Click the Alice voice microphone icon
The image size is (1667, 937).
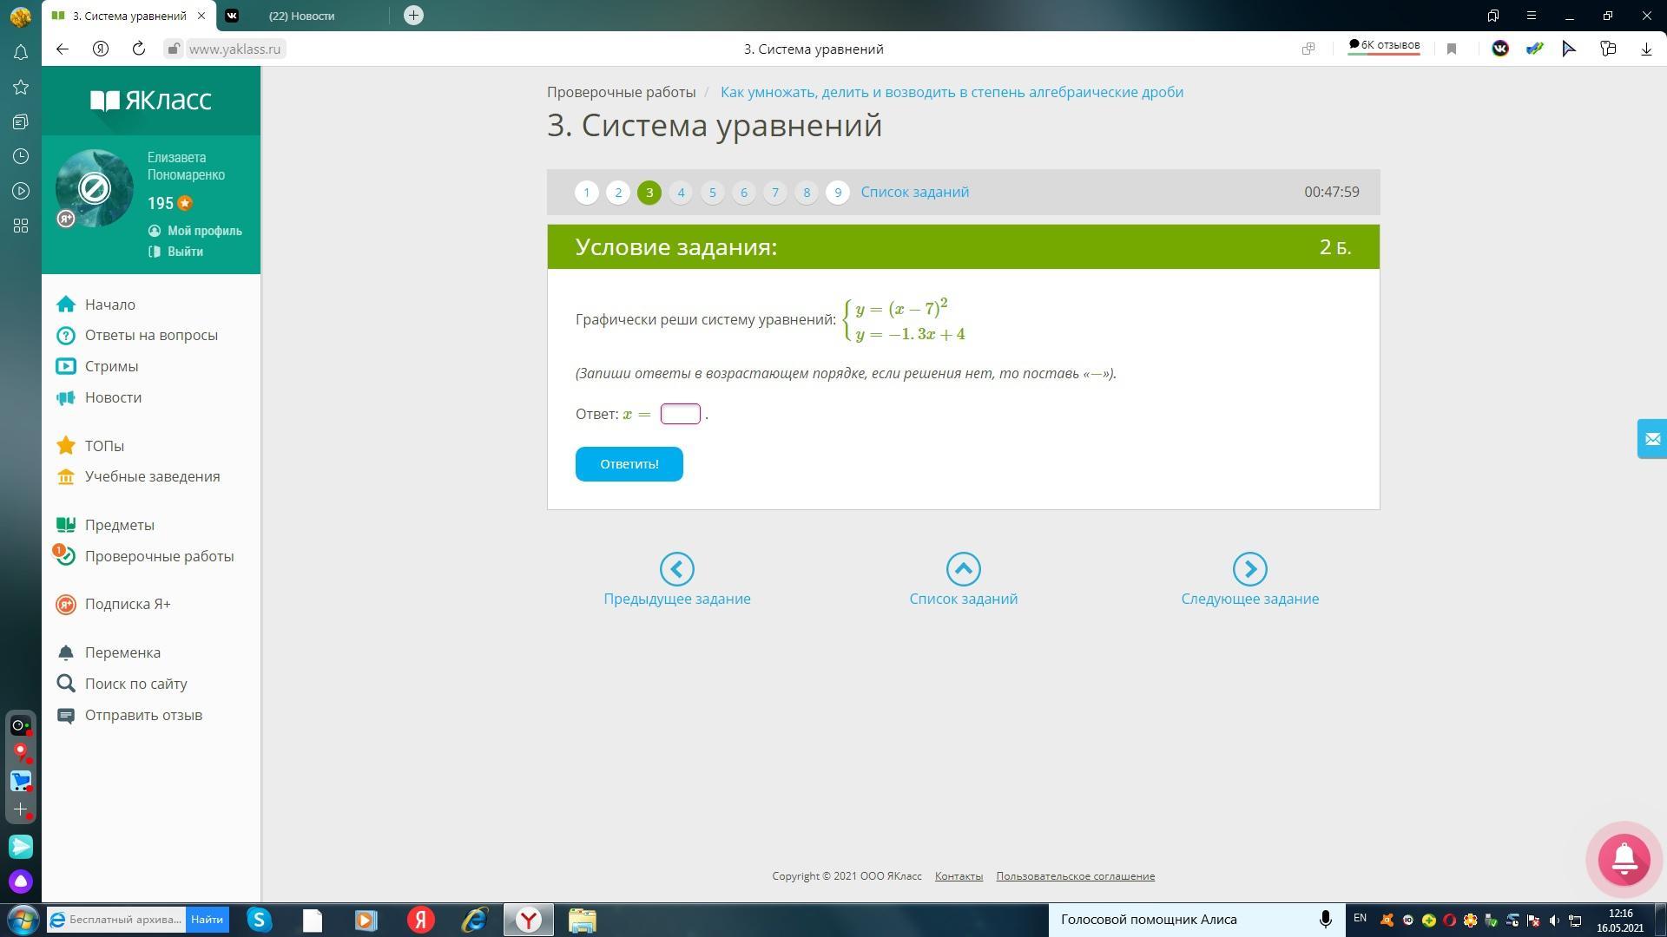(1325, 920)
